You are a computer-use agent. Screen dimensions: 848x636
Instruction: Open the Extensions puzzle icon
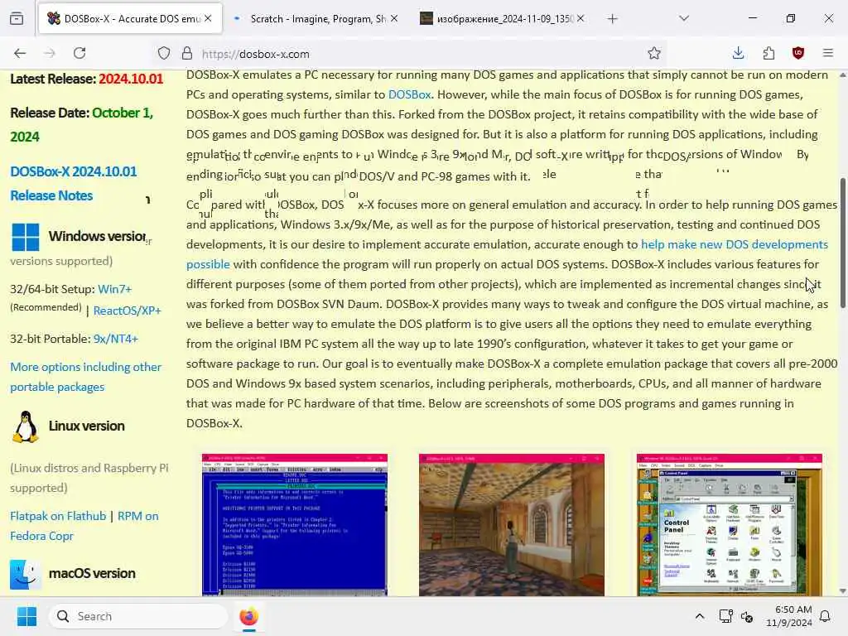click(x=768, y=53)
